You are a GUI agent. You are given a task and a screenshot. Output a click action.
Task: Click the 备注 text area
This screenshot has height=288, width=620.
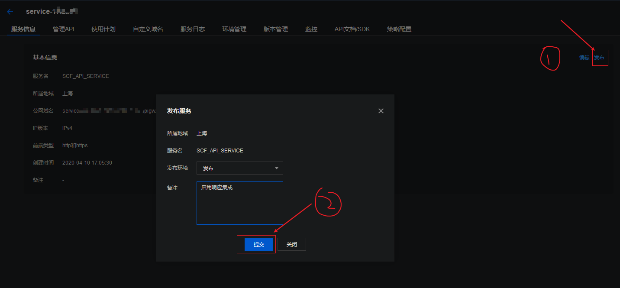pyautogui.click(x=240, y=203)
